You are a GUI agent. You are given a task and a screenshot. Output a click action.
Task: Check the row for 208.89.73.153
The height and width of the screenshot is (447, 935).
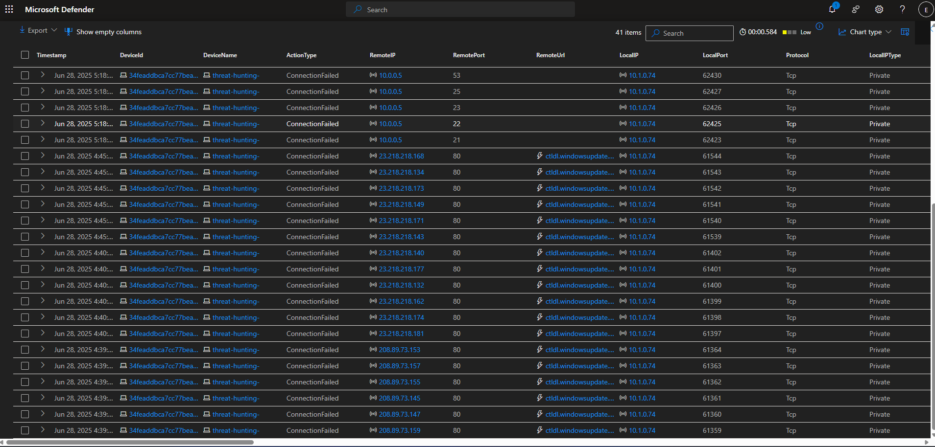pyautogui.click(x=25, y=350)
